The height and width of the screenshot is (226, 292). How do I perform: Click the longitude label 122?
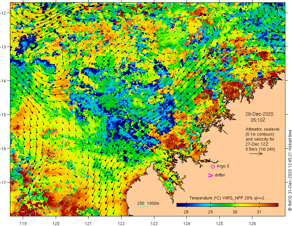[121, 223]
